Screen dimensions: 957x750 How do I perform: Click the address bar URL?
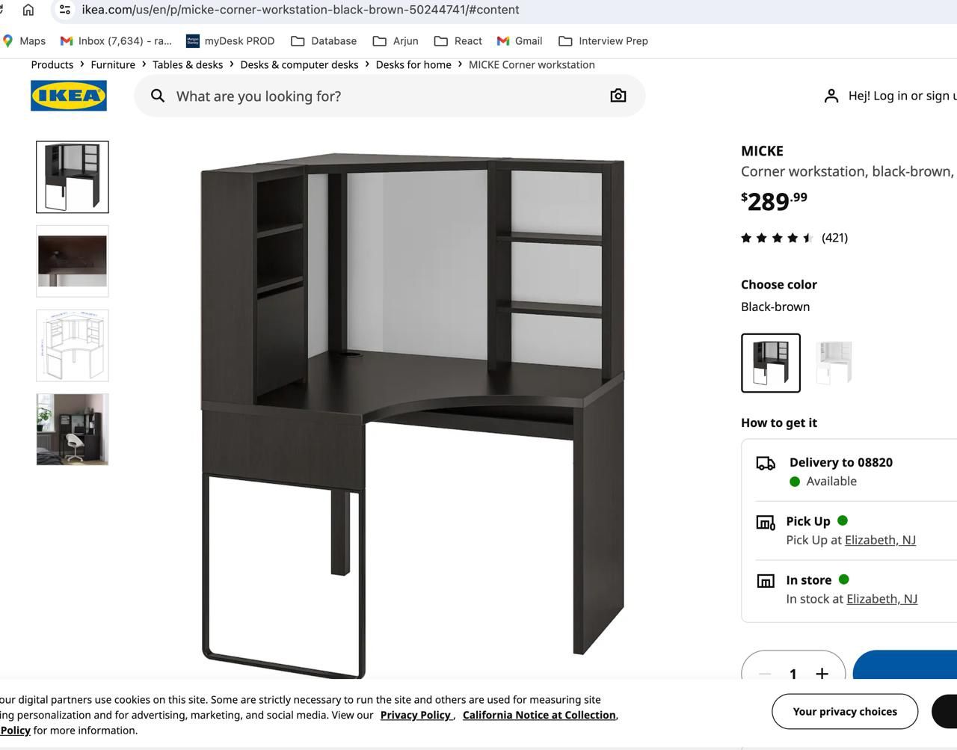301,10
